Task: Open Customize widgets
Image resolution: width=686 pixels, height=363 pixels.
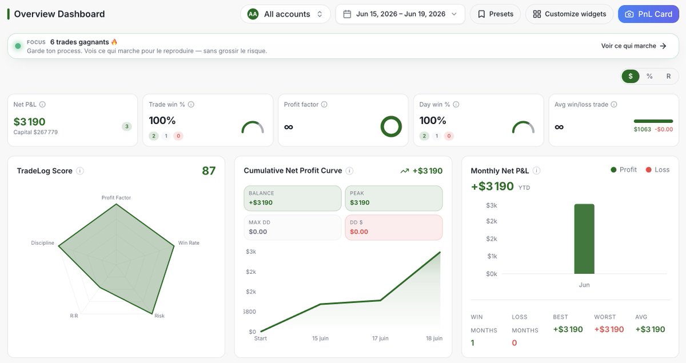Action: pos(569,14)
